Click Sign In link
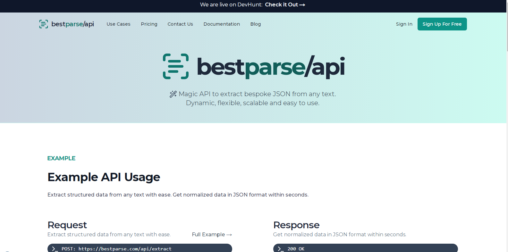Screen dimensions: 508x252 (404, 24)
